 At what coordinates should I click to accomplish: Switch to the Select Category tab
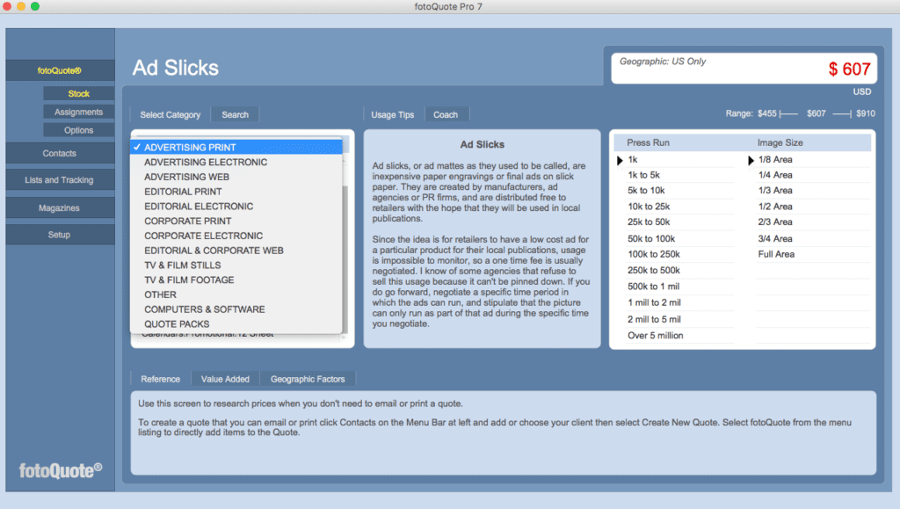171,115
